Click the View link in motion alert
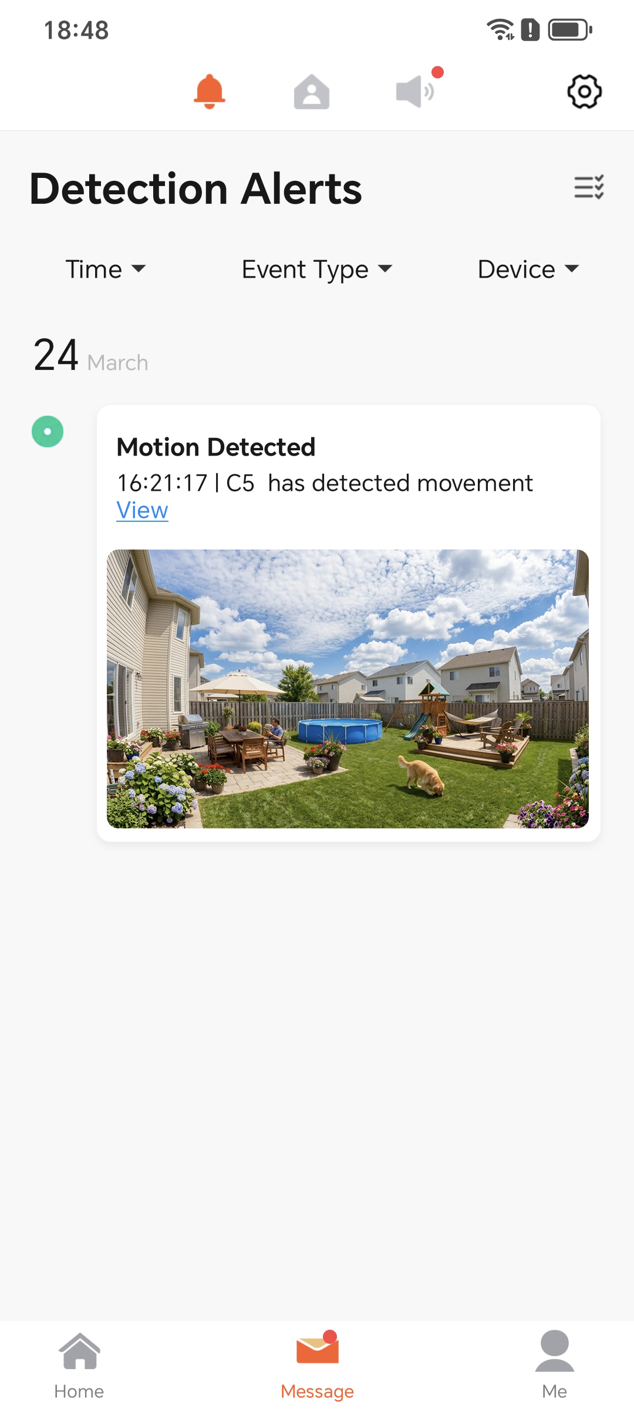Screen dimensions: 634x1409 point(142,510)
